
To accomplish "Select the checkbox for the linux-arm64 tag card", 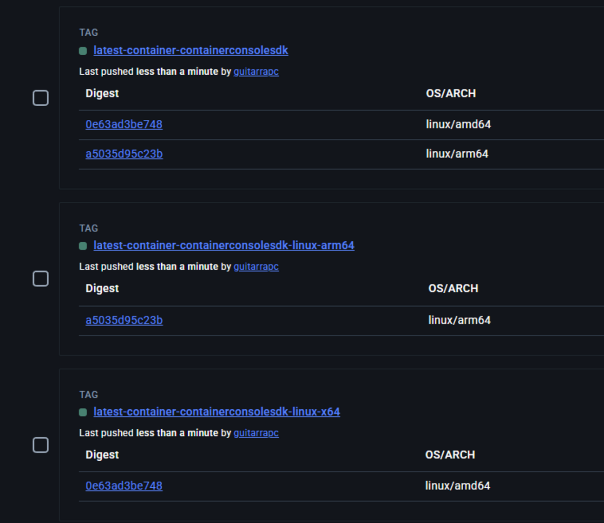I will (41, 278).
